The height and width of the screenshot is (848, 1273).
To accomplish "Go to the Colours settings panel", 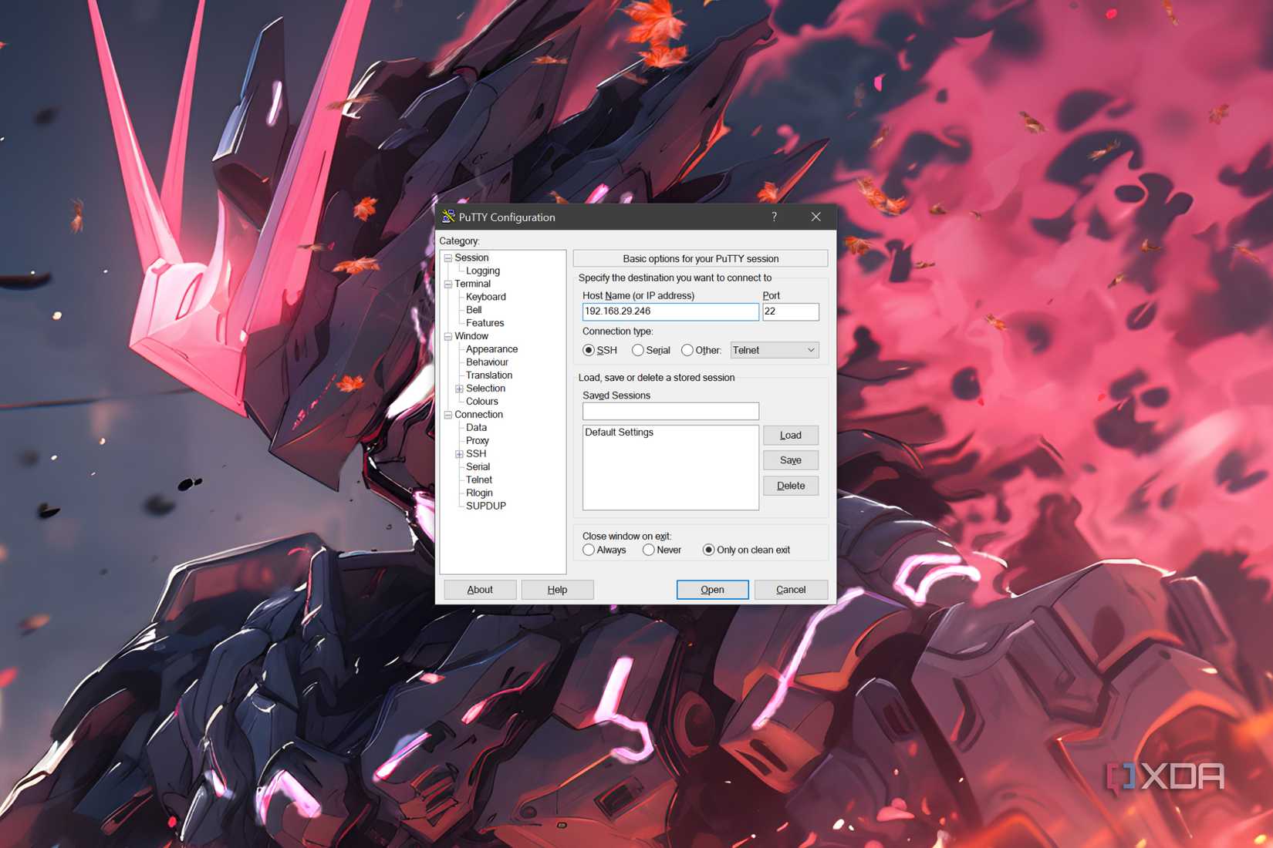I will point(482,401).
